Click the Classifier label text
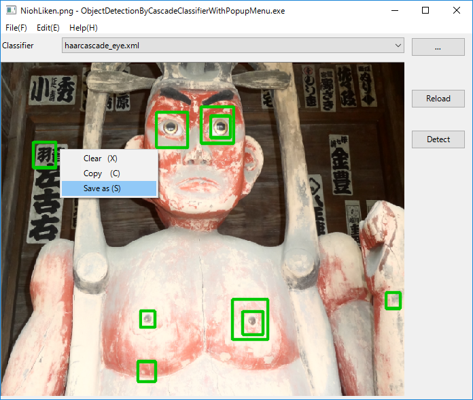 [18, 46]
